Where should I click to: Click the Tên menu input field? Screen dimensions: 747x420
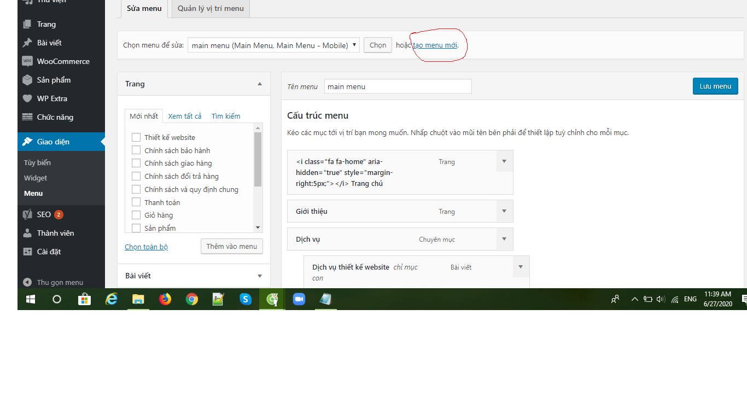398,86
